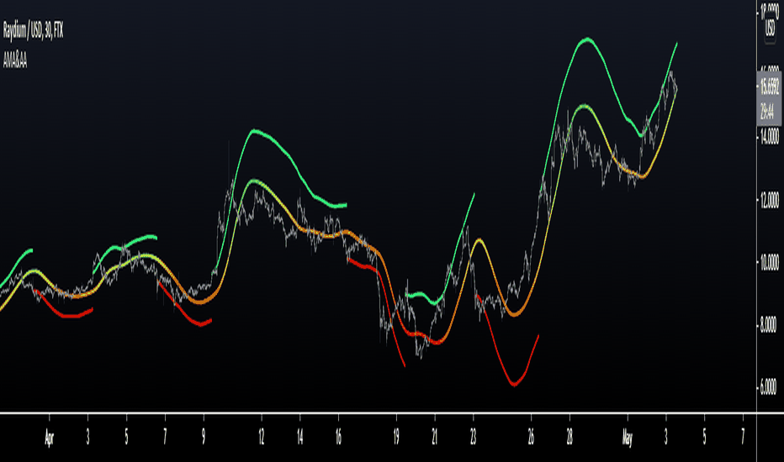Click the Apr label on time axis
Image resolution: width=784 pixels, height=462 pixels.
(49, 438)
